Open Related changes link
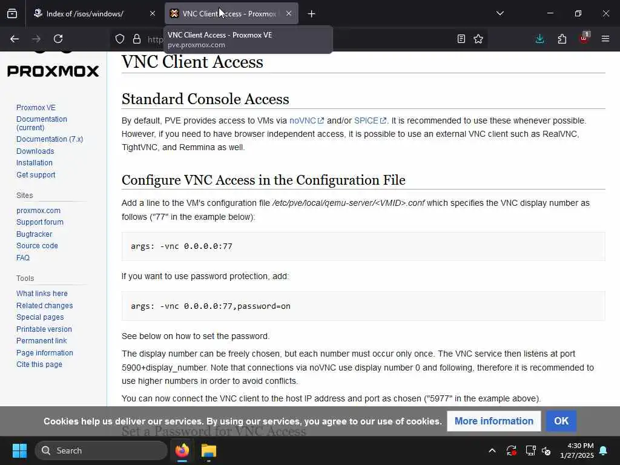620x465 pixels. point(45,306)
